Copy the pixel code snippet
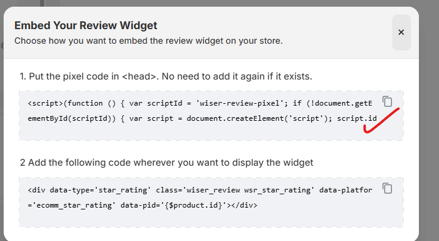 point(387,101)
